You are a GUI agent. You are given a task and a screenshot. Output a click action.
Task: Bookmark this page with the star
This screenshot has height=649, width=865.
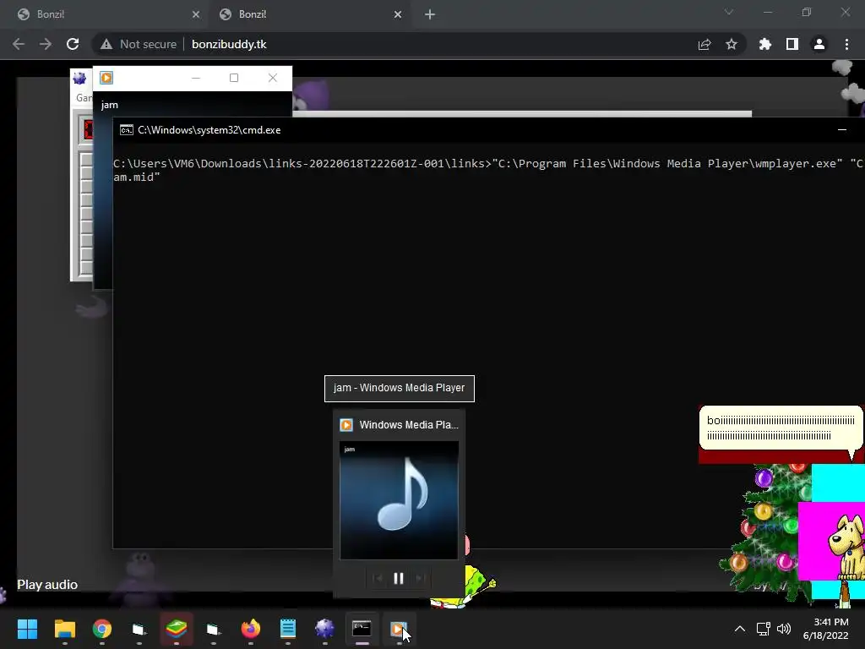coord(732,44)
